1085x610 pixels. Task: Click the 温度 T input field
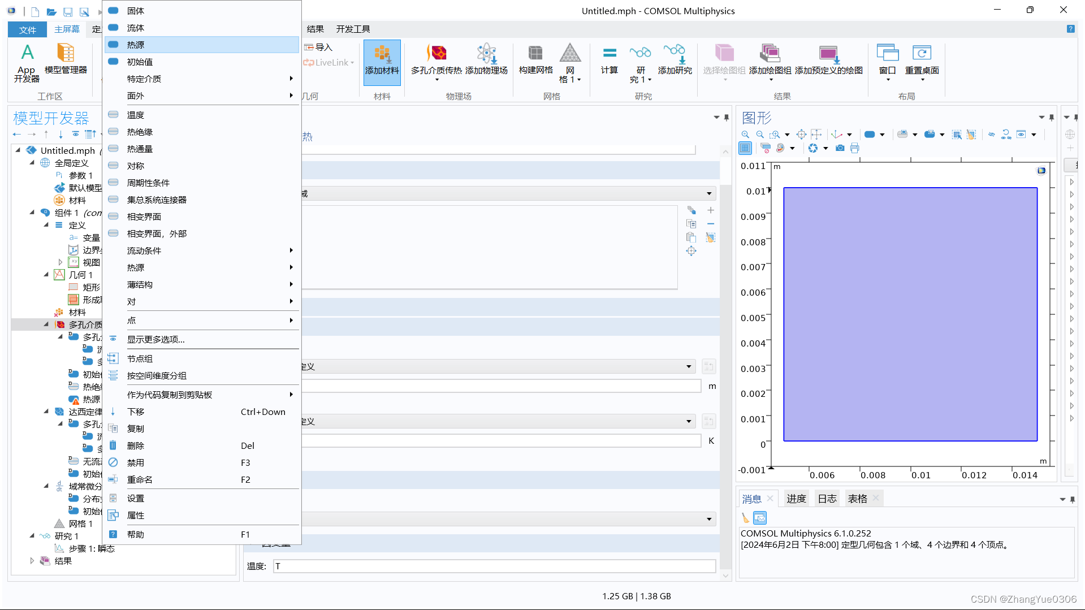point(495,566)
